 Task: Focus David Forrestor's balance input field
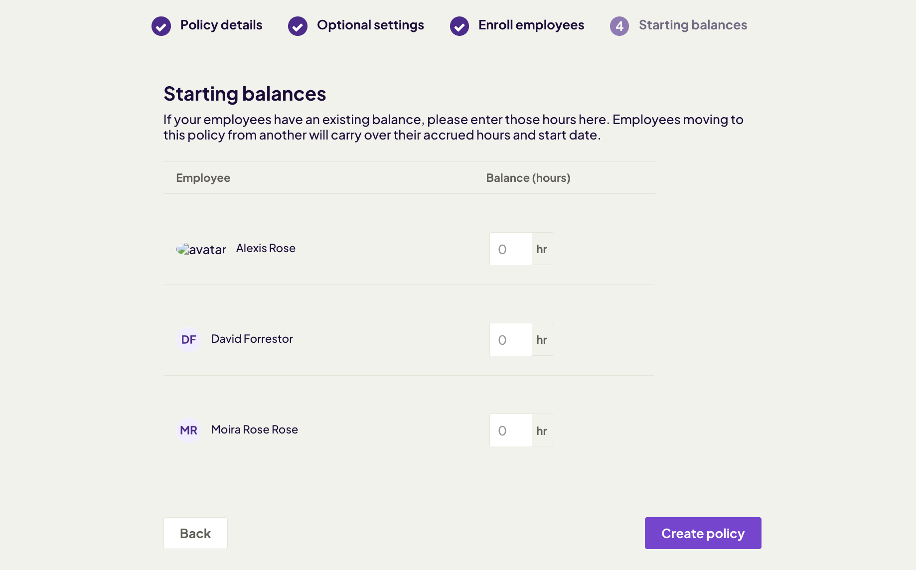click(x=510, y=339)
